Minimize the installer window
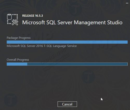 pyautogui.click(x=127, y=3)
